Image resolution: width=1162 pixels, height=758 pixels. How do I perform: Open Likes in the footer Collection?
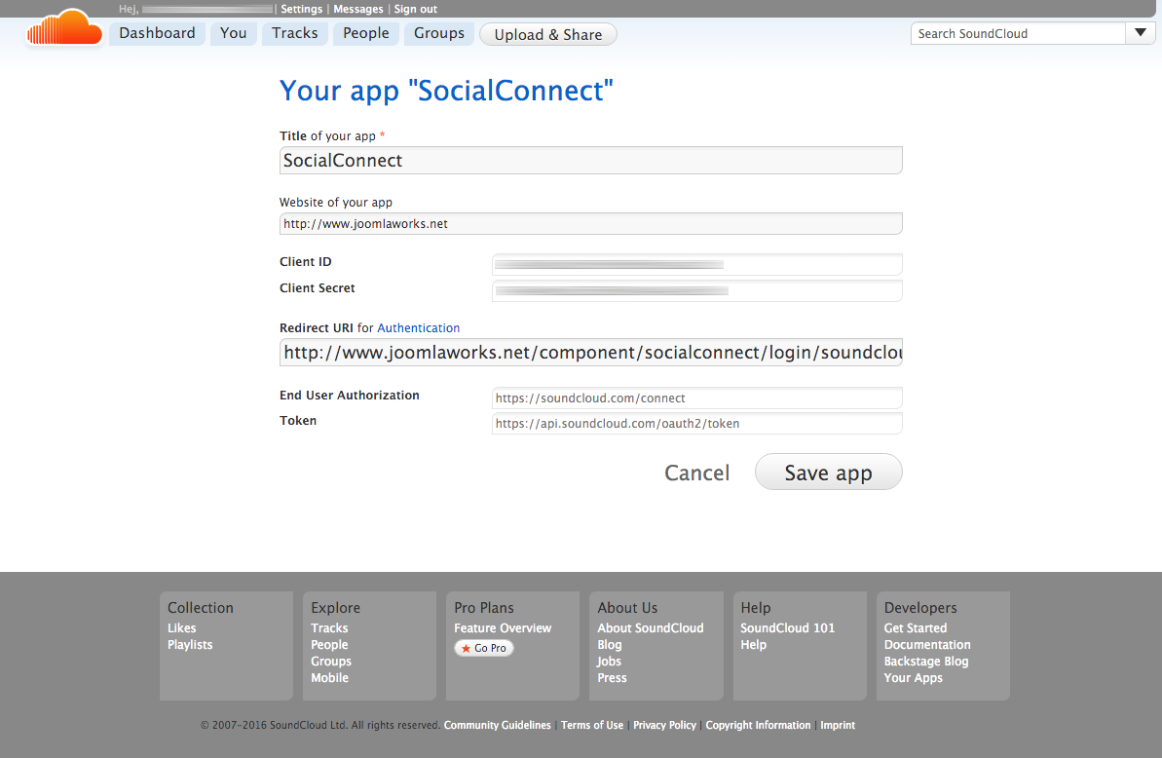[x=181, y=627]
